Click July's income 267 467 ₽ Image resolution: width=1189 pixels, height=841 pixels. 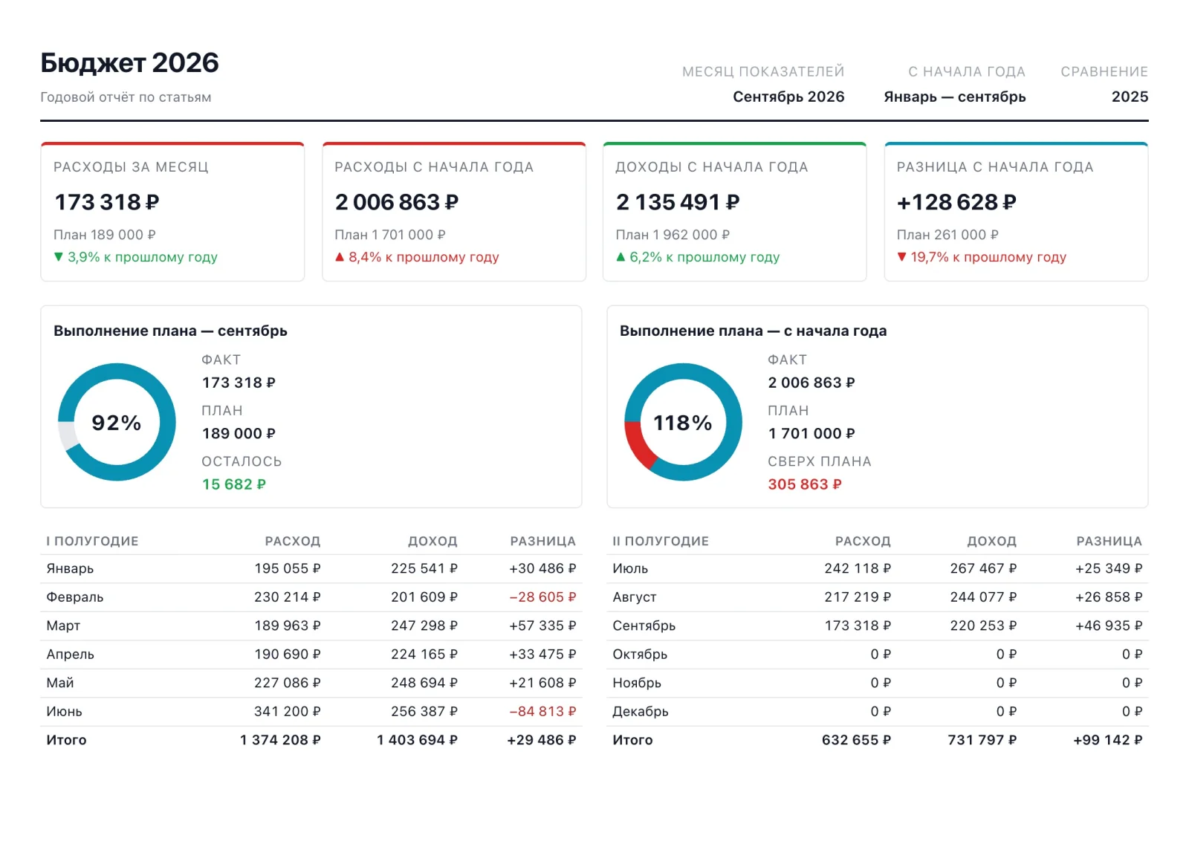pyautogui.click(x=983, y=568)
